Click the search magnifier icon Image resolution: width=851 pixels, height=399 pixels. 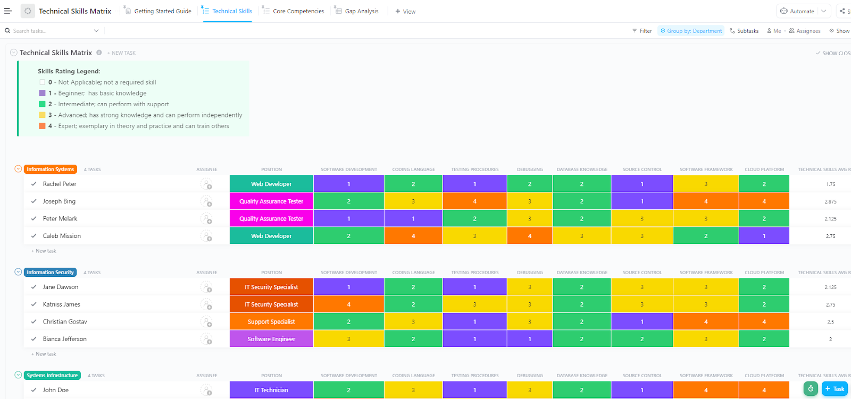(x=7, y=31)
